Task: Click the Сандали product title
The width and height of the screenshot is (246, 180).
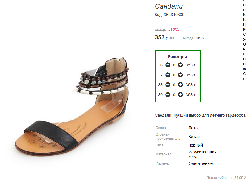Action: [x=169, y=6]
